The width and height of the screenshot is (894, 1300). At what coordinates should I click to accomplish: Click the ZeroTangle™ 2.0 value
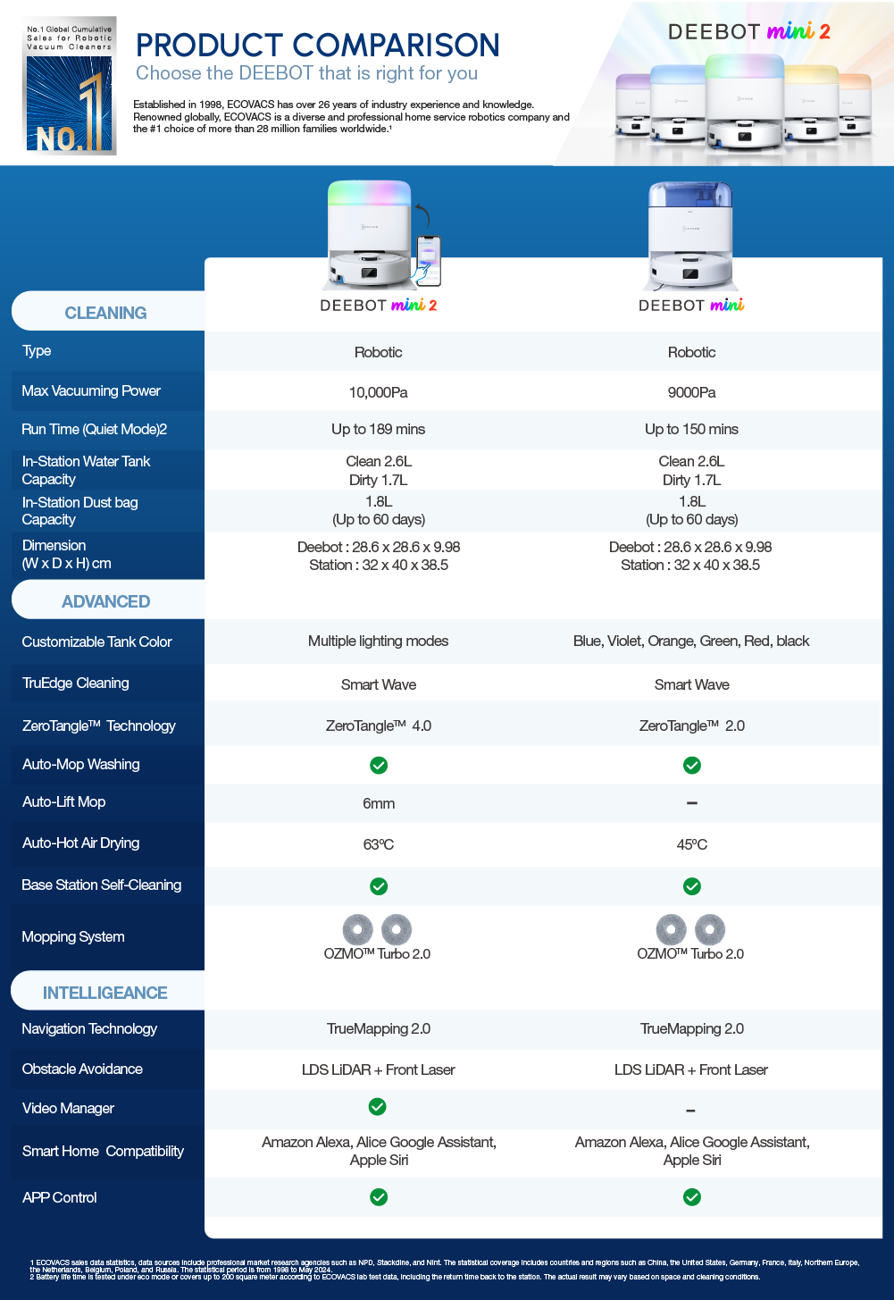(692, 725)
